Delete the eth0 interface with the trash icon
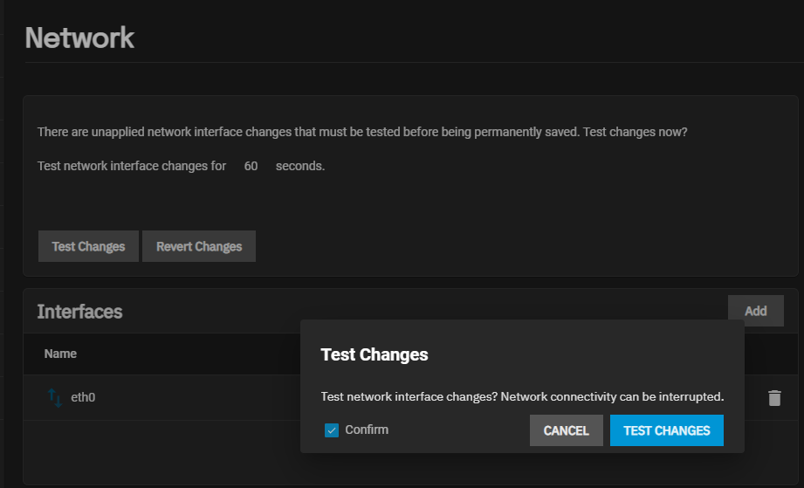This screenshot has width=804, height=488. (774, 398)
